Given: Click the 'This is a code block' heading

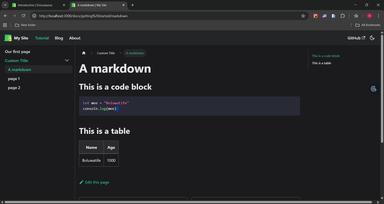Looking at the screenshot, I should [x=115, y=87].
